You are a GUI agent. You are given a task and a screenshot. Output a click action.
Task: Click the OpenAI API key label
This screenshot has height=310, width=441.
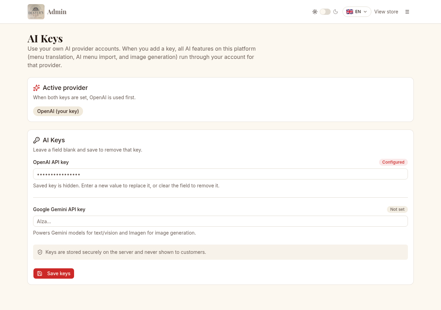51,162
